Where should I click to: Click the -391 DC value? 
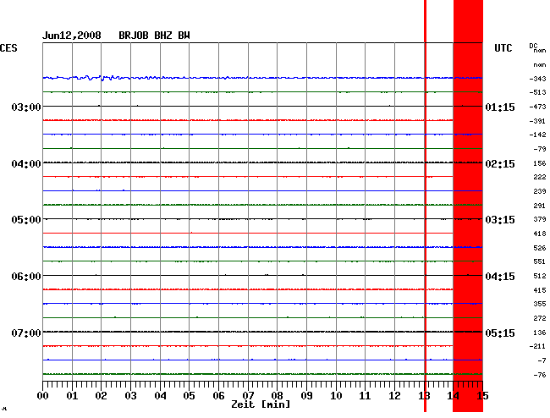pyautogui.click(x=537, y=121)
